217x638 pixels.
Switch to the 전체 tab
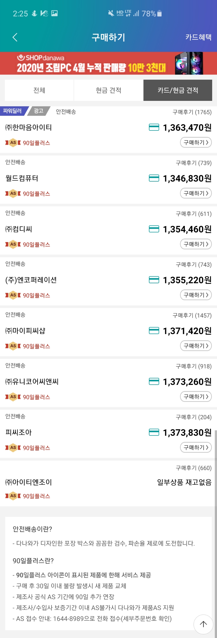point(39,90)
